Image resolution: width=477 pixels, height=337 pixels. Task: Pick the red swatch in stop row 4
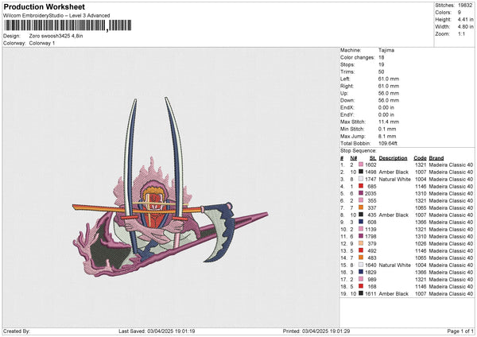(361, 187)
